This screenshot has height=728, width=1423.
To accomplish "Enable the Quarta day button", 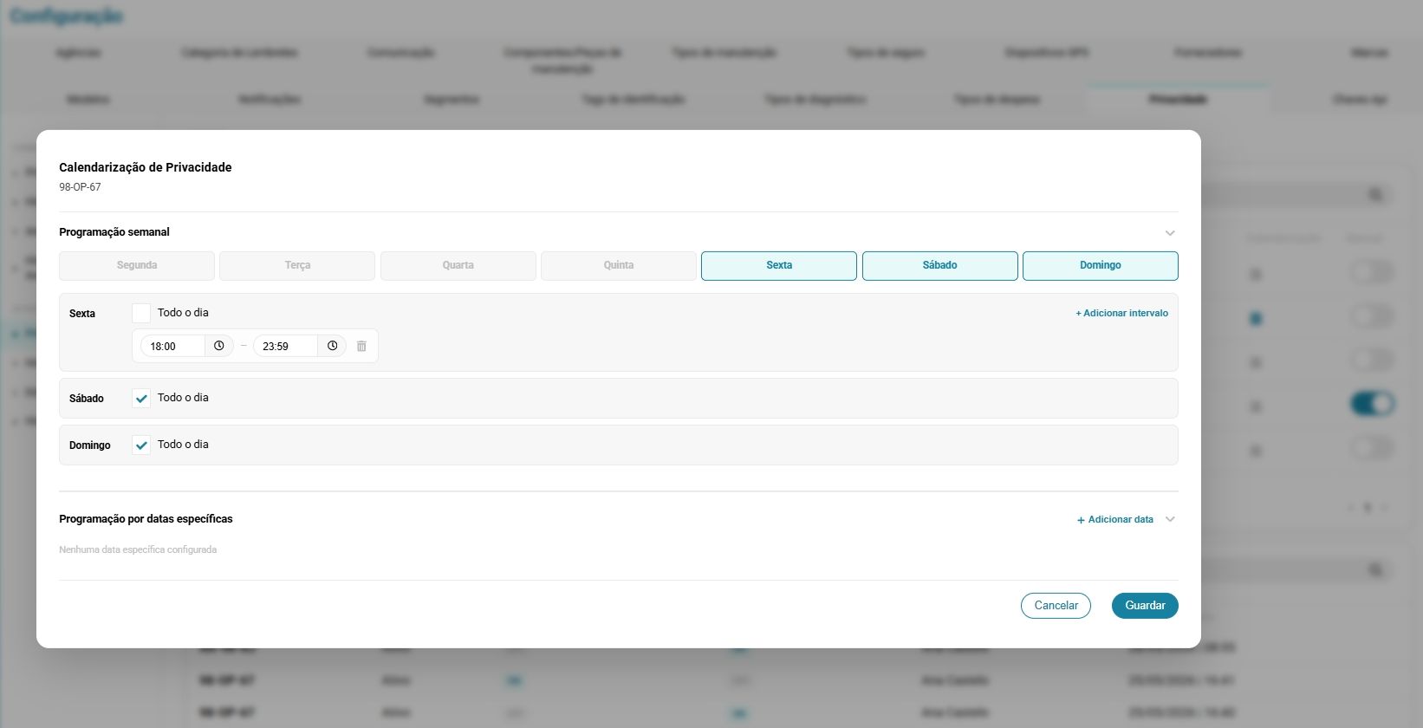I will point(458,265).
